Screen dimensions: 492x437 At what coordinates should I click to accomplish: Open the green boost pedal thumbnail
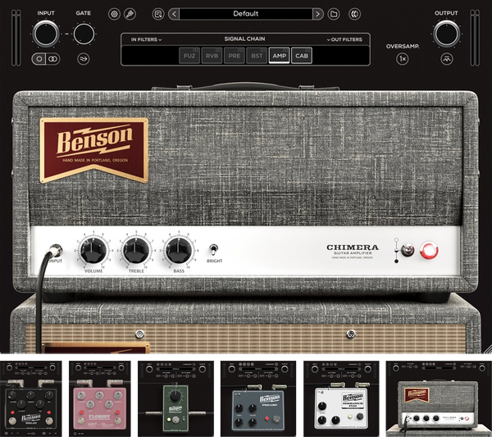(x=175, y=398)
